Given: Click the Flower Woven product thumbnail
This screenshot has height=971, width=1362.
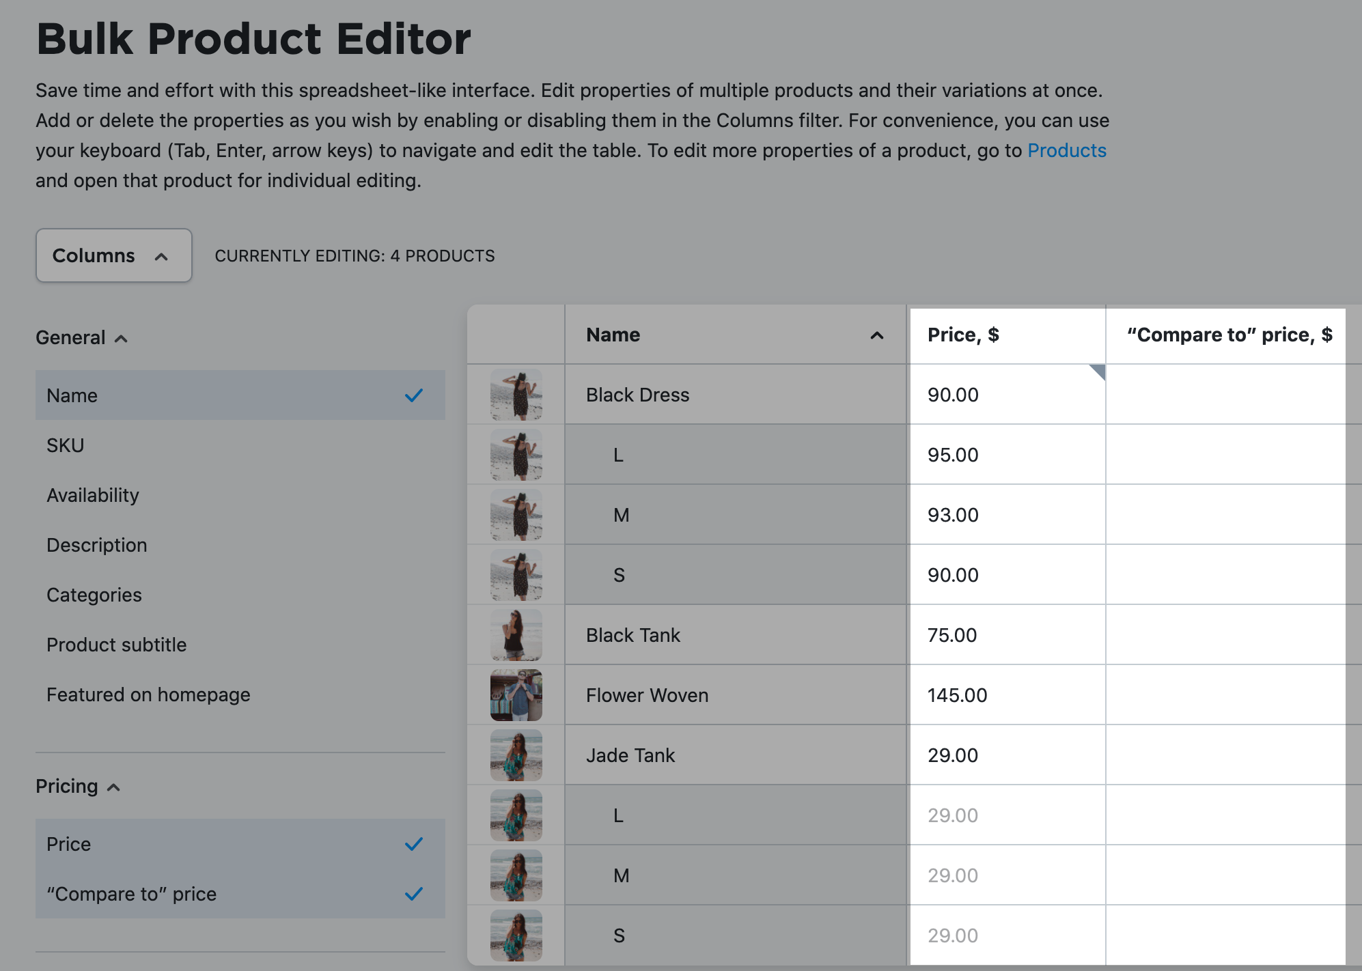Looking at the screenshot, I should (x=516, y=694).
